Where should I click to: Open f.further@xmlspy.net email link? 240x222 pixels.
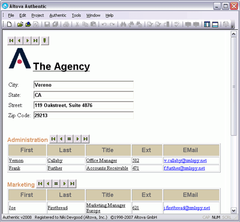click(184, 168)
